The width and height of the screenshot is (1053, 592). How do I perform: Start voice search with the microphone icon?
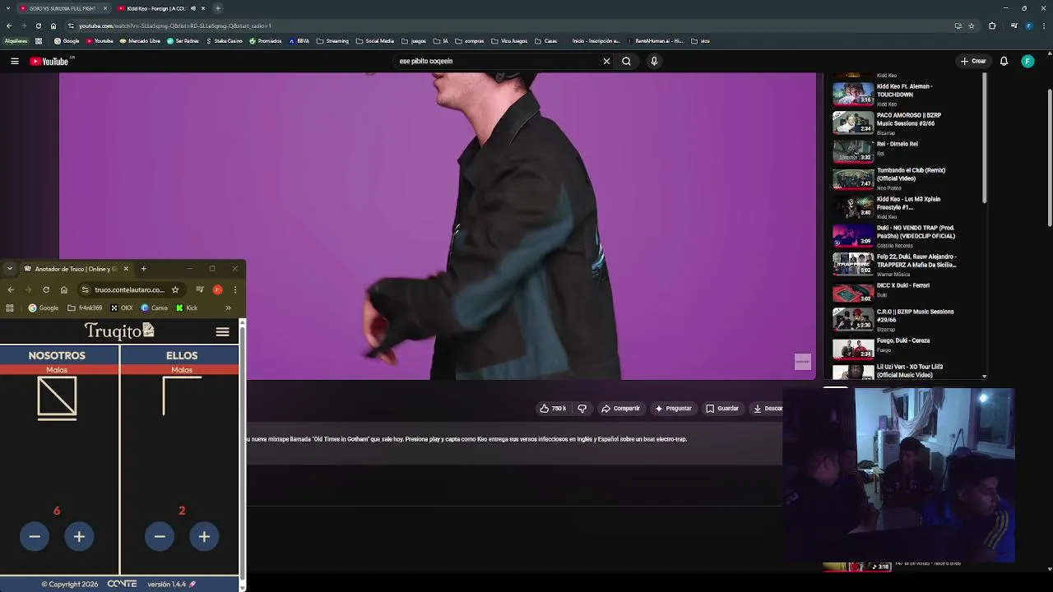click(x=654, y=61)
